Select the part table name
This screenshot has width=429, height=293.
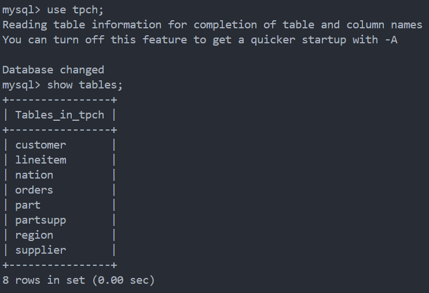[x=28, y=205]
